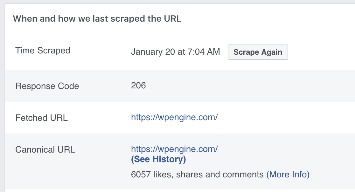Select the Time Scraped label
The height and width of the screenshot is (192, 355).
43,51
